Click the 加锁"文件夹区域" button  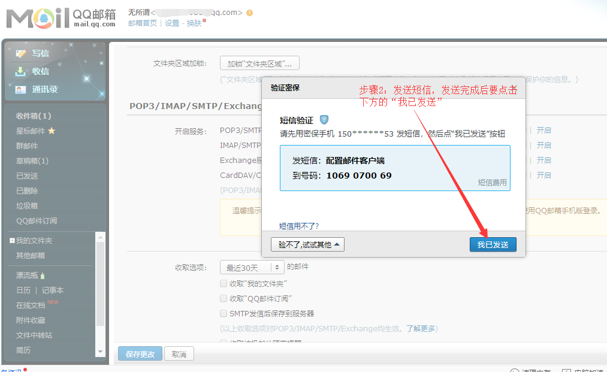(x=259, y=63)
